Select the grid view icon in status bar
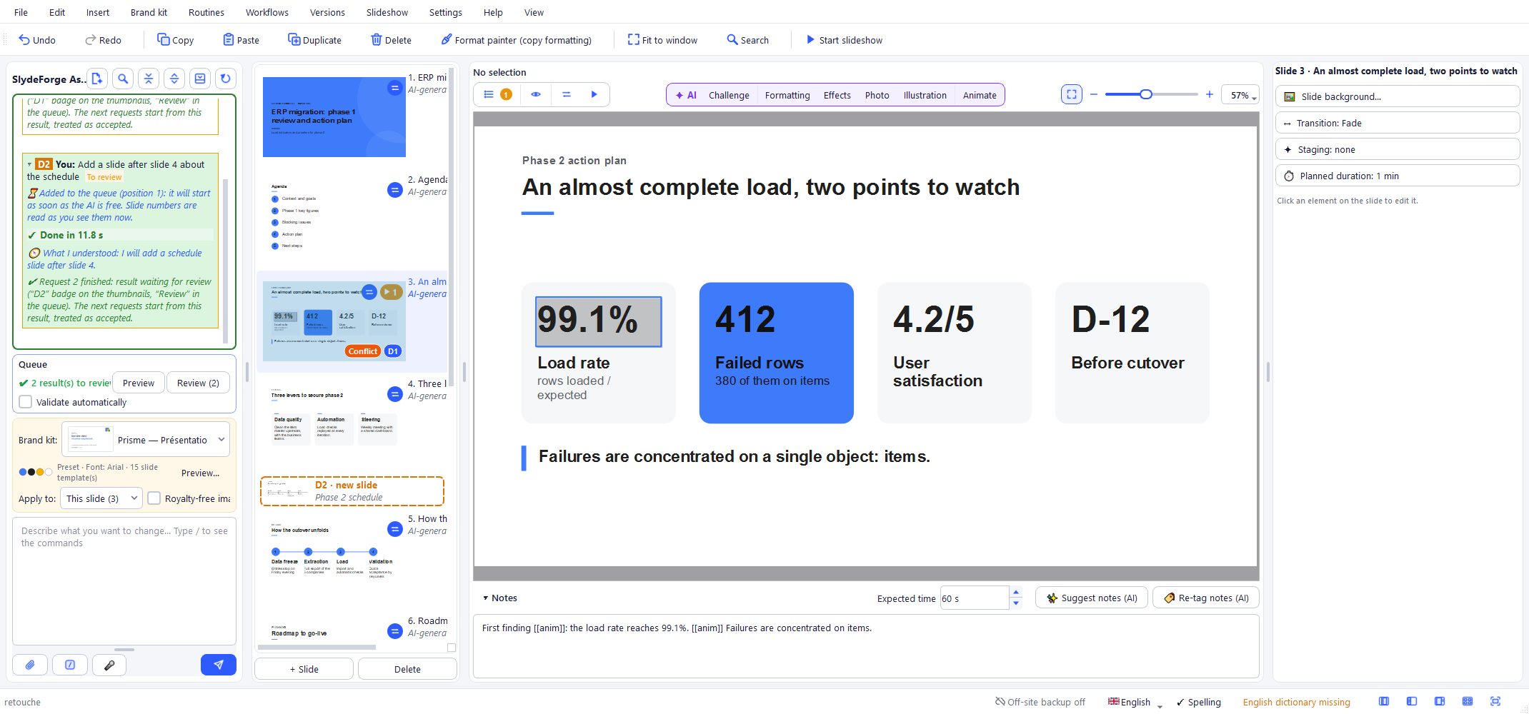 click(1468, 702)
